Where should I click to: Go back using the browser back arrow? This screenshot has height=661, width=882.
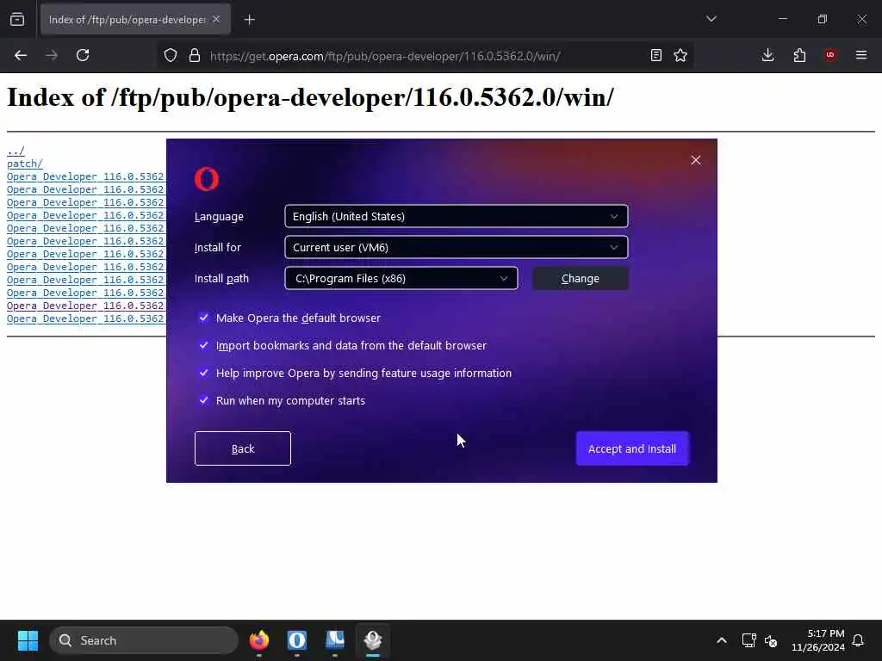tap(21, 55)
